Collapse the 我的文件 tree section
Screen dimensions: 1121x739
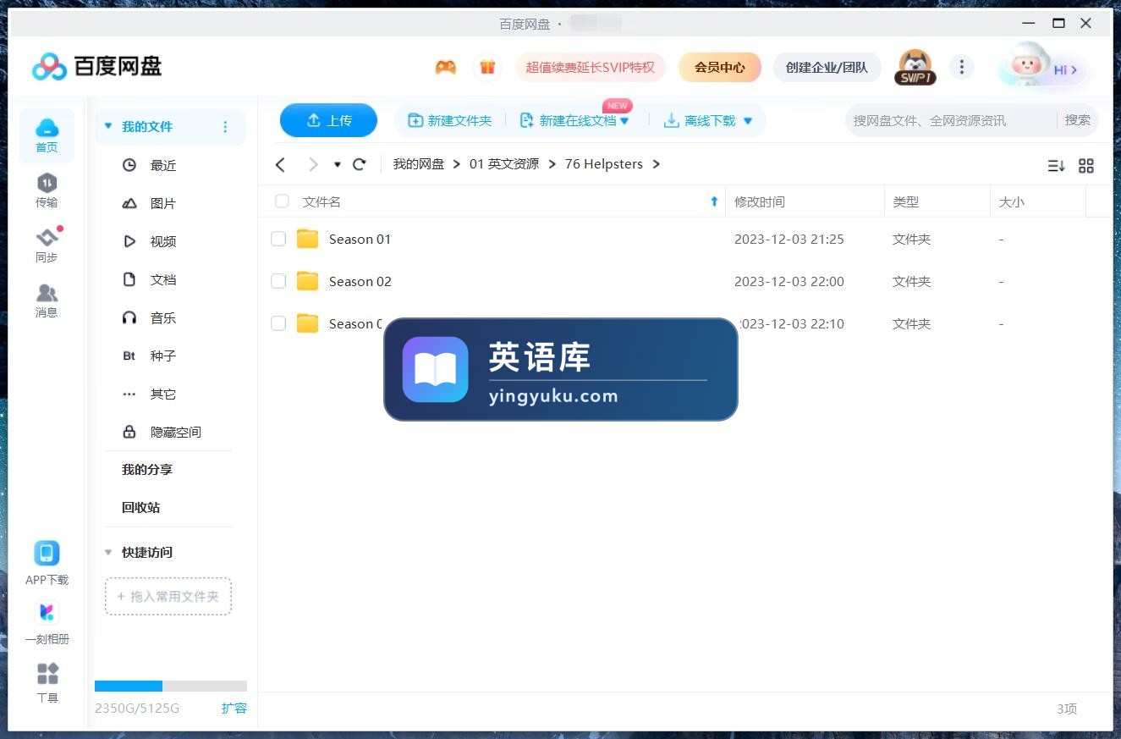107,126
